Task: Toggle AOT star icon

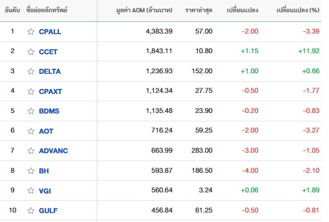Action: coord(31,131)
